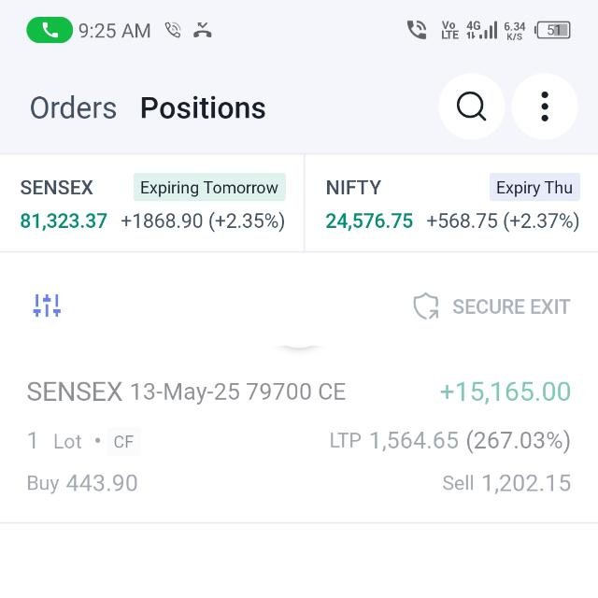598x598 pixels.
Task: Select the Positions tab
Action: (203, 108)
